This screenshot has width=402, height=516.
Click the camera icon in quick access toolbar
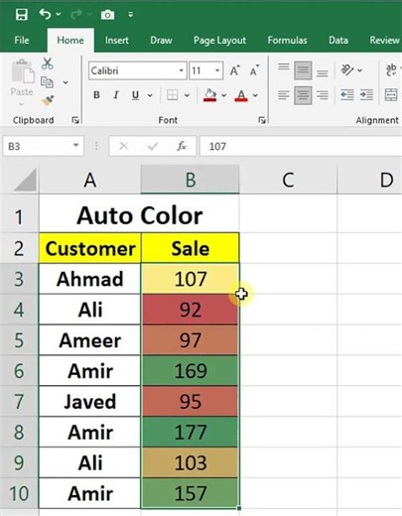click(x=107, y=15)
